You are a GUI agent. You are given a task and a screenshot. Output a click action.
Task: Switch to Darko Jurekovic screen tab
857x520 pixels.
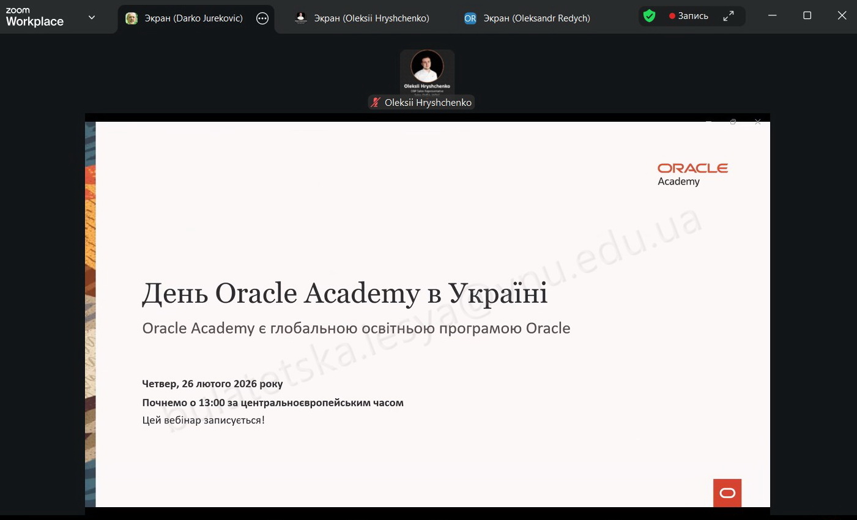(x=193, y=18)
